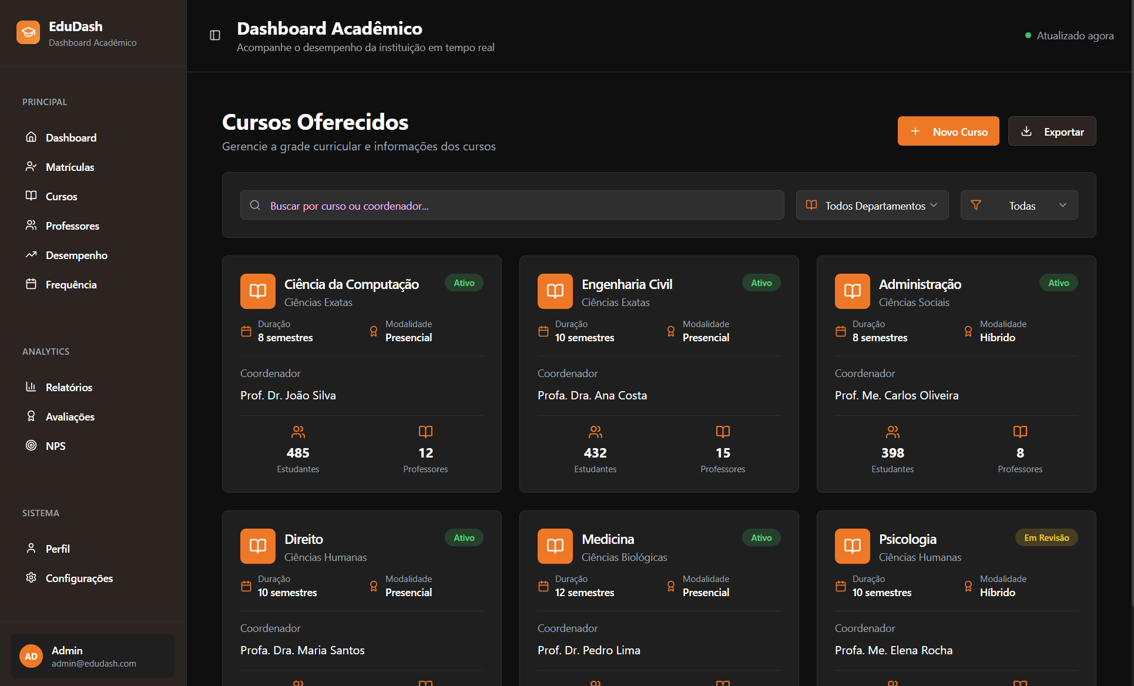
Task: Click the Exportar button
Action: [x=1052, y=132]
